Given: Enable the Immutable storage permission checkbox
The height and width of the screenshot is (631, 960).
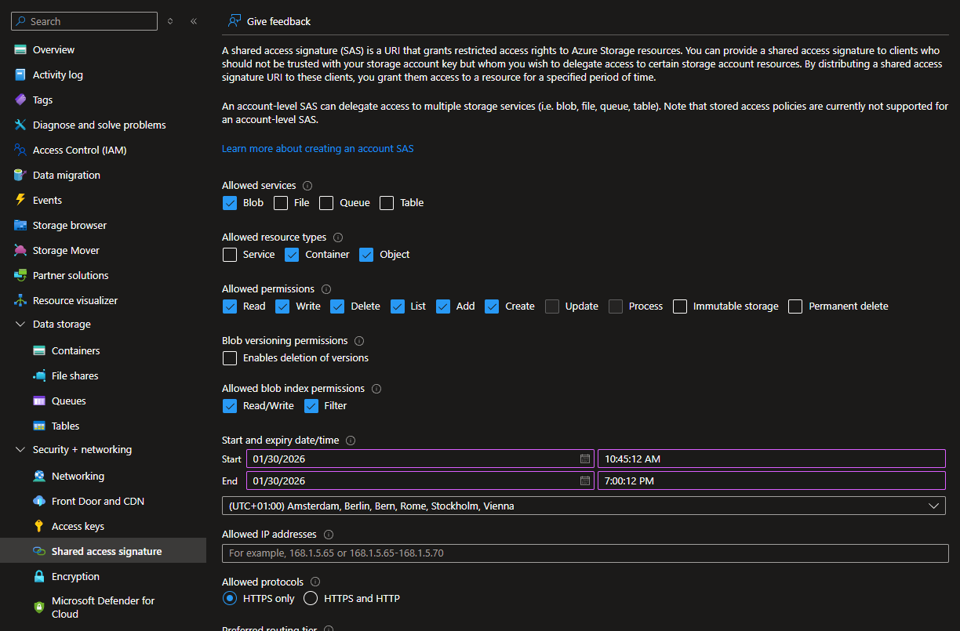Looking at the screenshot, I should [680, 306].
